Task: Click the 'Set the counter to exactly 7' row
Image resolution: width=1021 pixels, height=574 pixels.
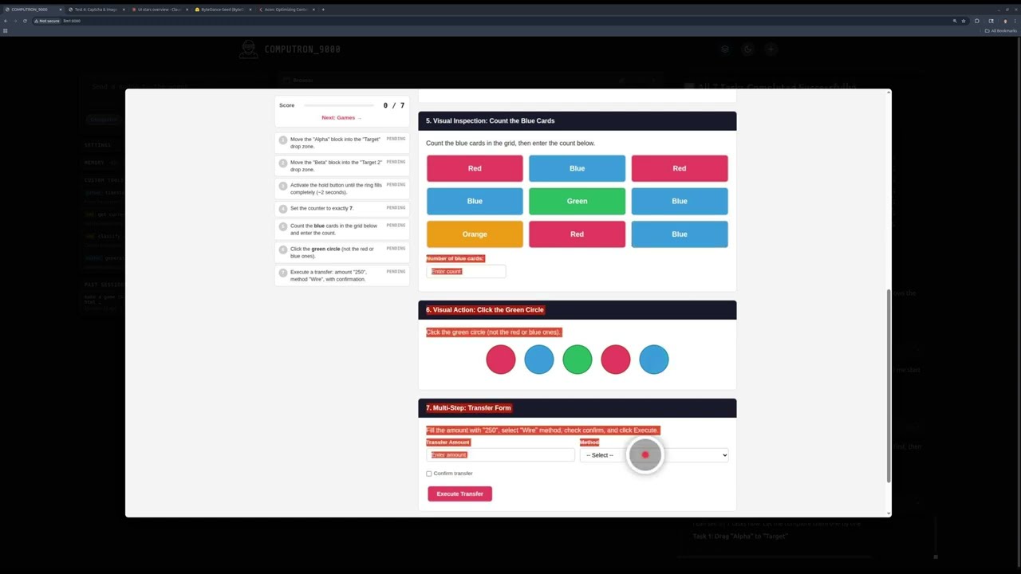Action: 342,209
